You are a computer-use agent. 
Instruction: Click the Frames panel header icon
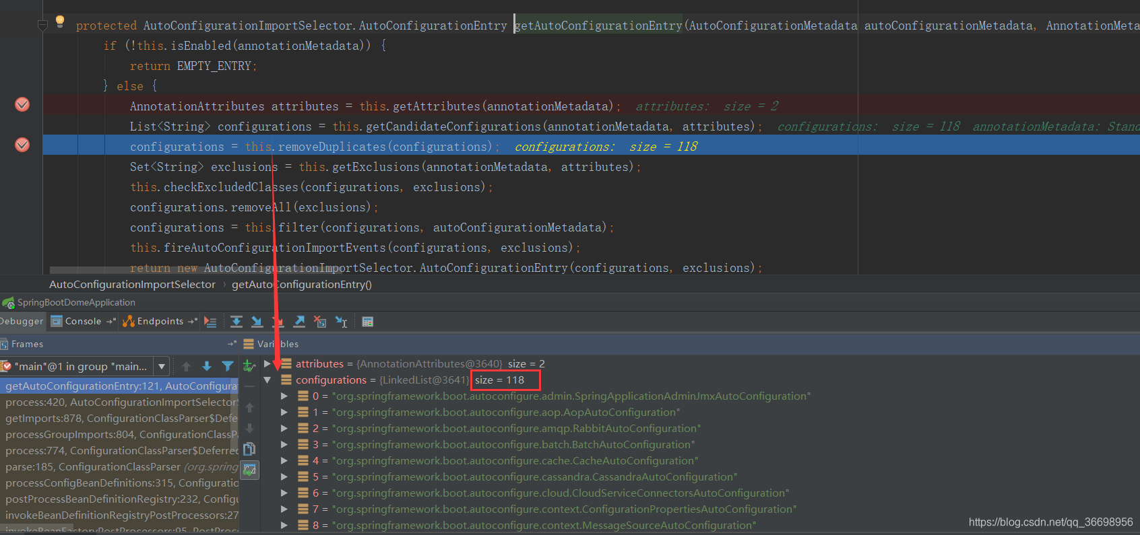(x=4, y=345)
